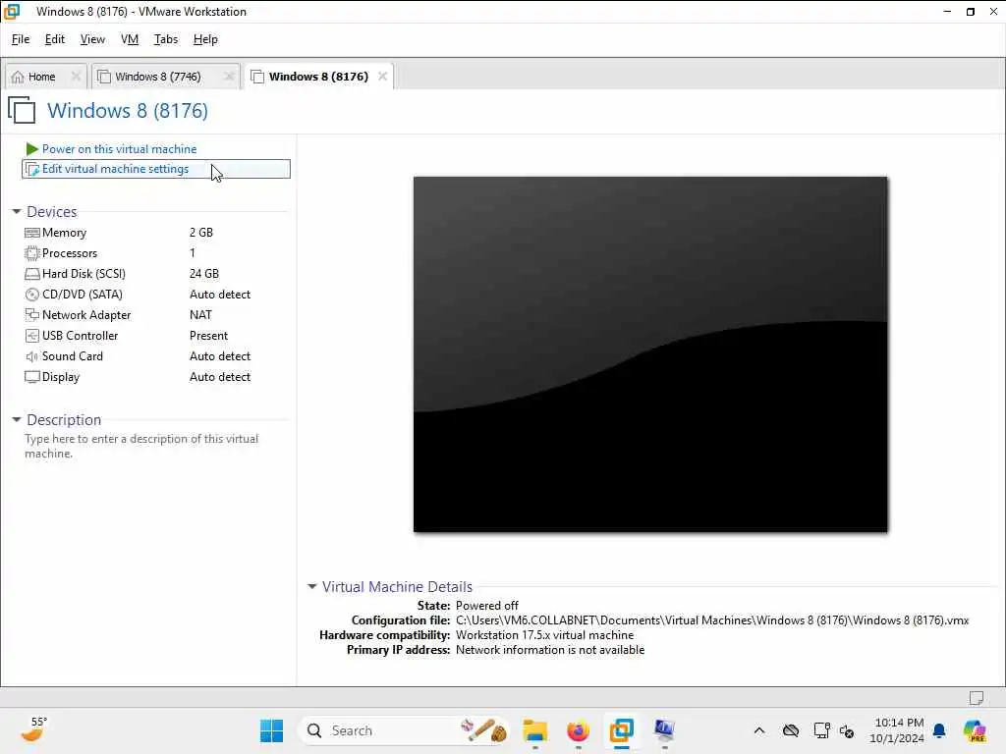Open the Edit menu

click(x=55, y=39)
